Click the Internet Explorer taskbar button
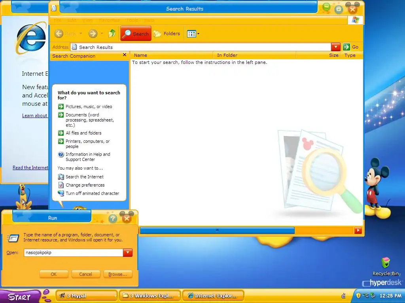 (213, 296)
